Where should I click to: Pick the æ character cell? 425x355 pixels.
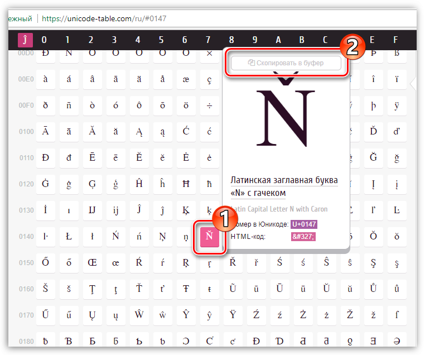(186, 79)
